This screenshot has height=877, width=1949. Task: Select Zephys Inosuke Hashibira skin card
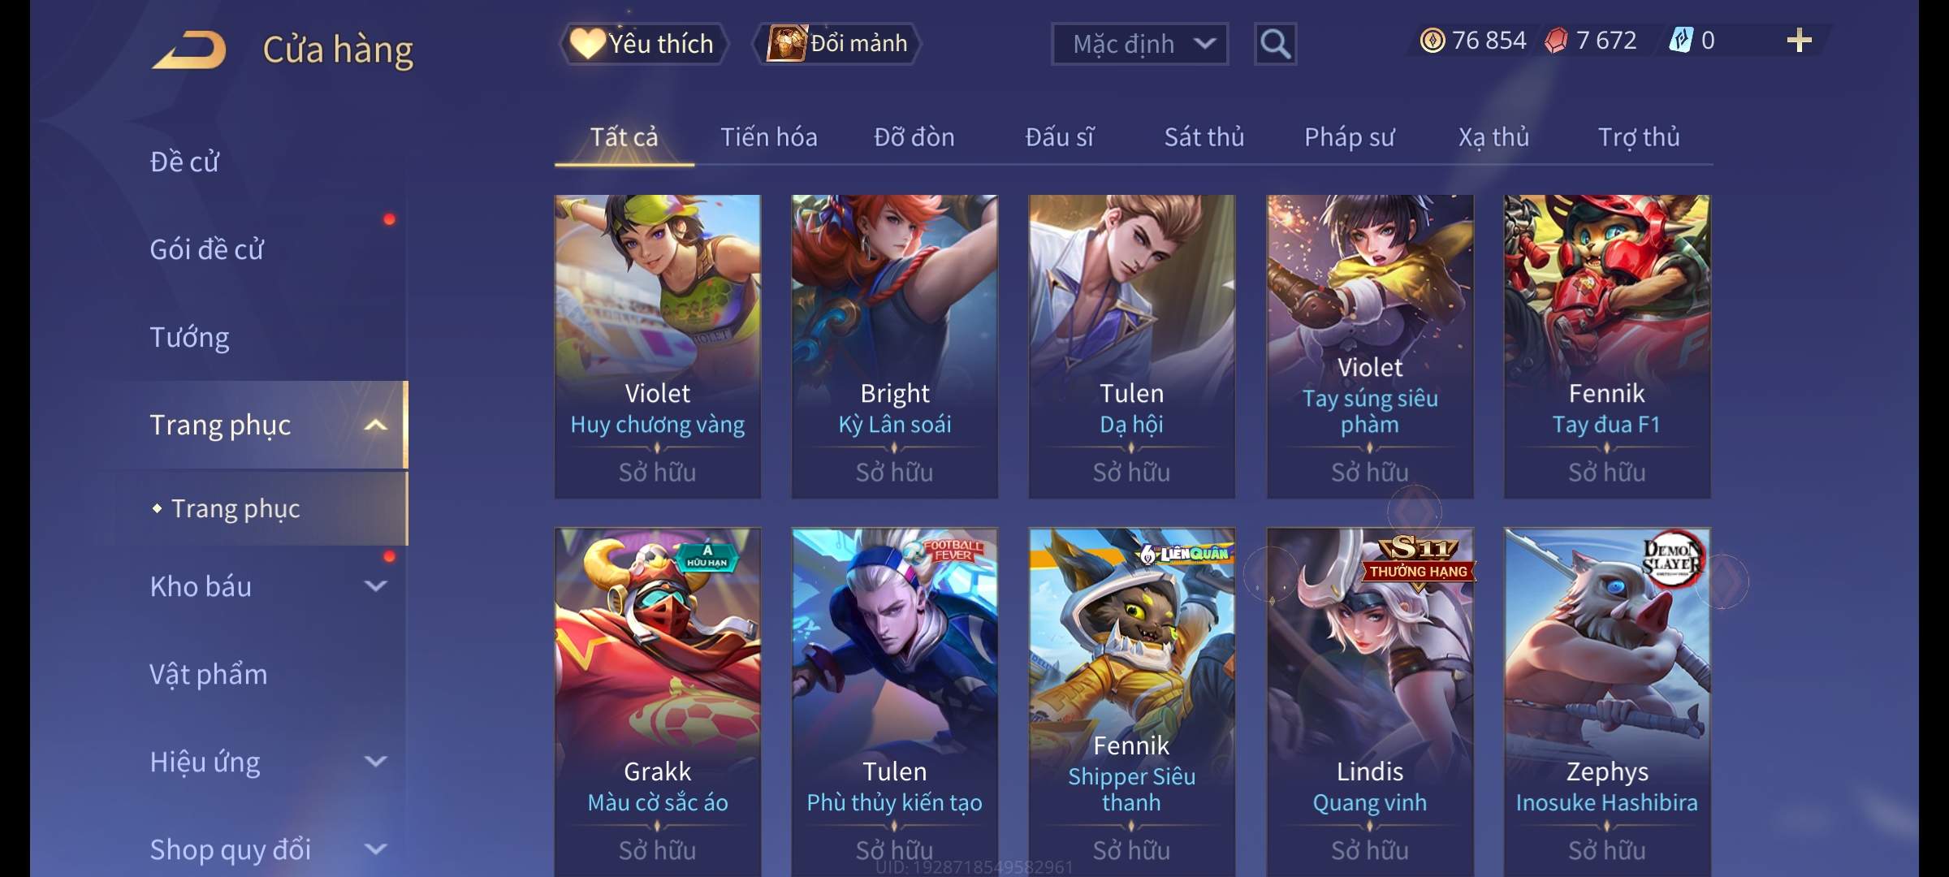[1607, 702]
